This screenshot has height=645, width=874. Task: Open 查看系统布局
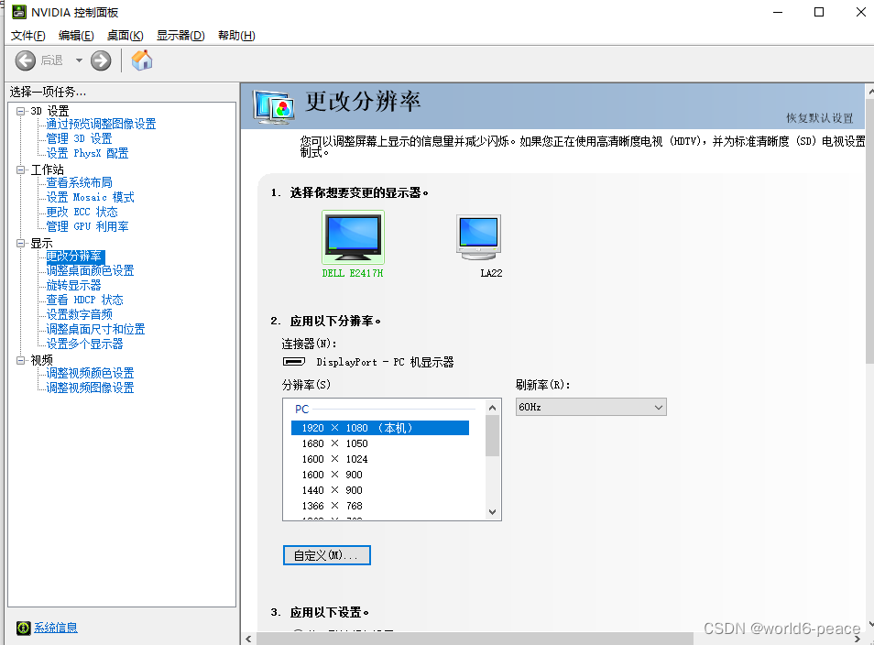(79, 182)
